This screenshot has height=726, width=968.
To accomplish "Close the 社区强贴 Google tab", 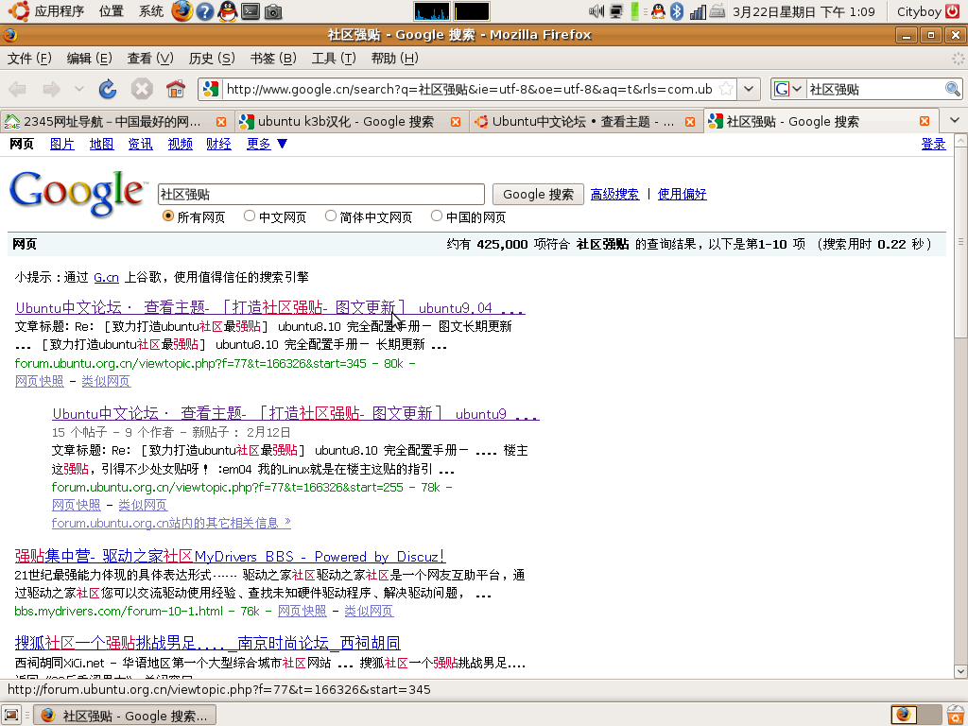I will point(925,121).
